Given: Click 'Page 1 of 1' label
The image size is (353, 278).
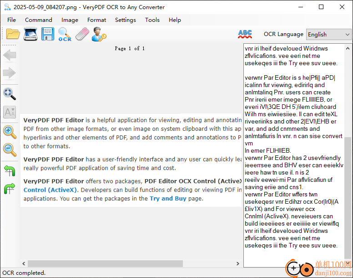Looking at the screenshot, I should point(130,48).
